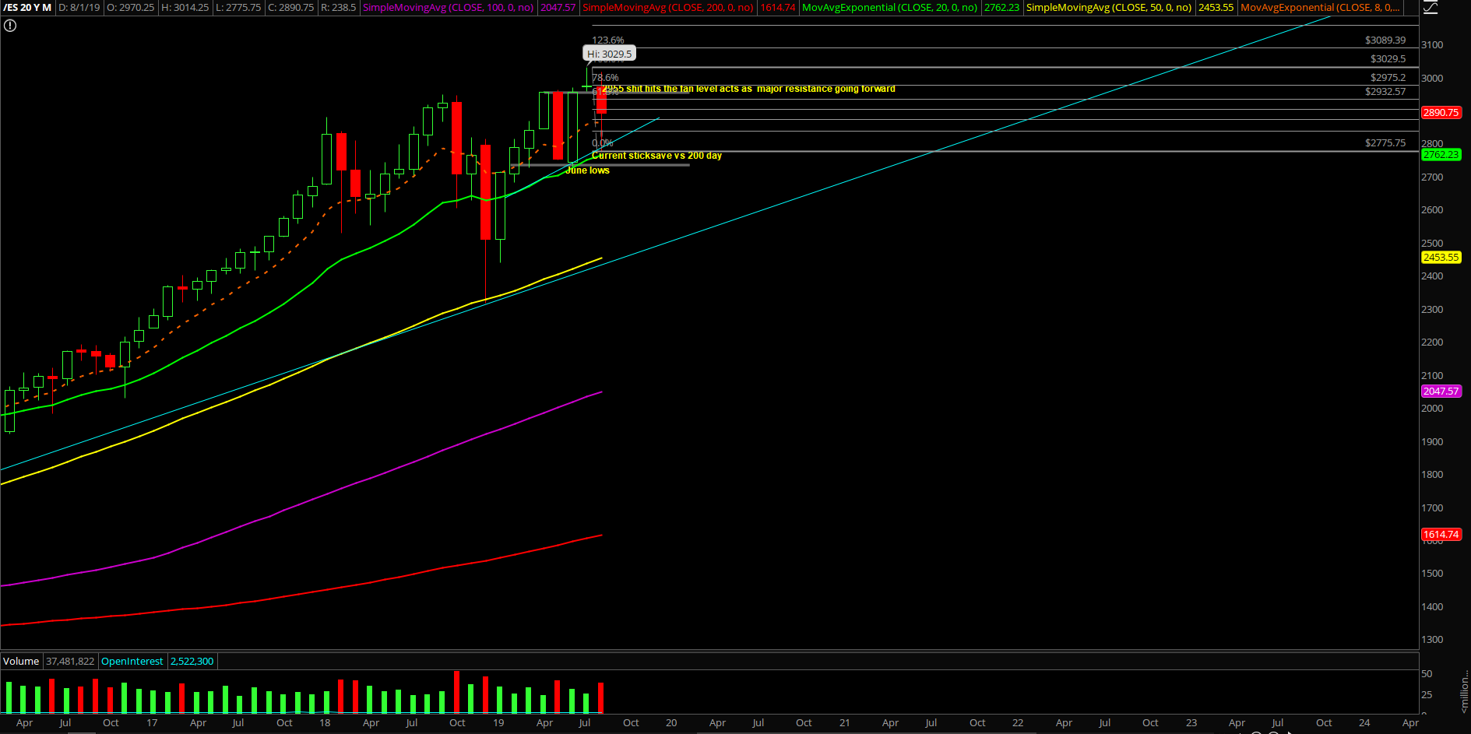Select the SimpleMovingAvg (CLOSE, 200) study label

click(x=667, y=7)
